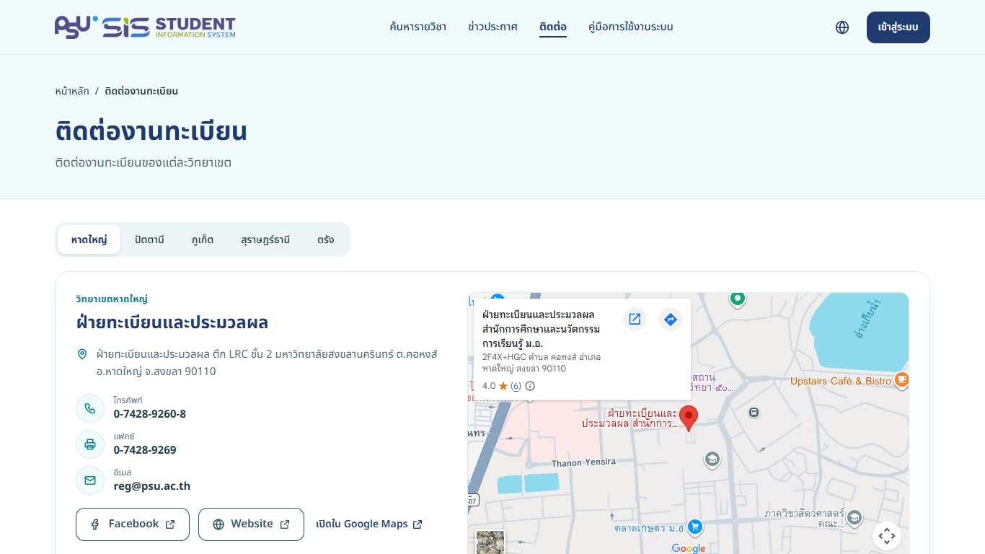The width and height of the screenshot is (985, 554).
Task: Click the fax printer icon
Action: [x=90, y=444]
